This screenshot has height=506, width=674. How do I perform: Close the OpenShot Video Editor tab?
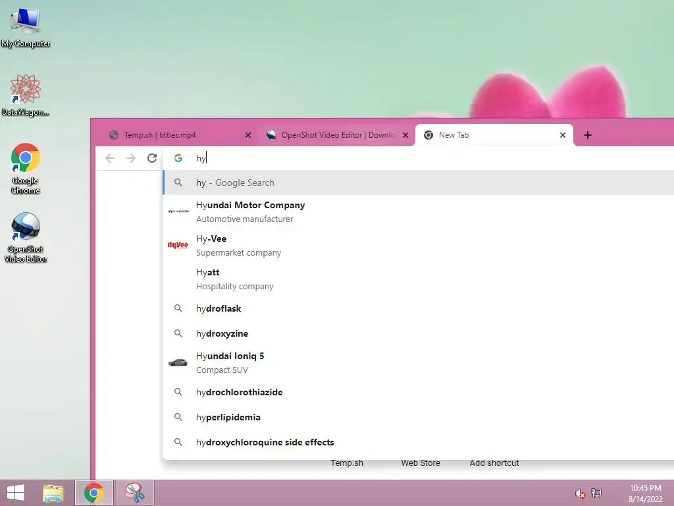[x=405, y=135]
